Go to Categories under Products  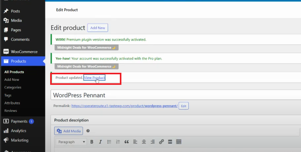(13, 87)
